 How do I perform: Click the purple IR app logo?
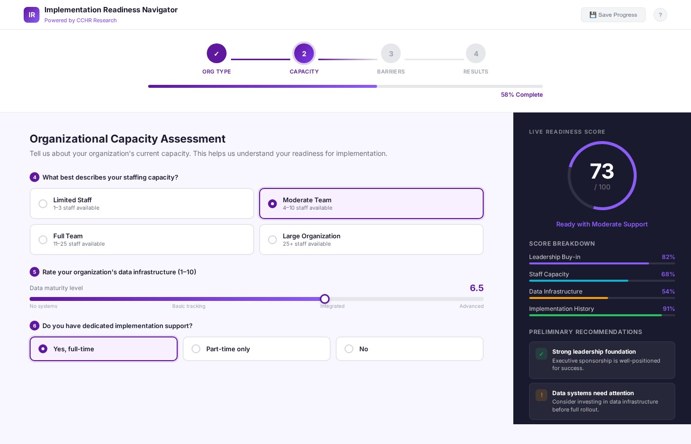(x=32, y=15)
